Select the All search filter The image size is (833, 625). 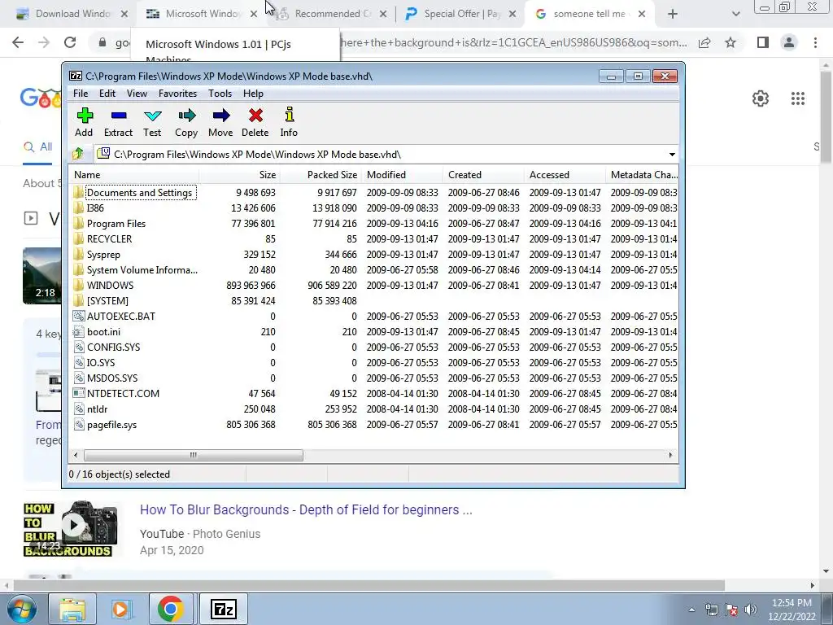[x=37, y=146]
